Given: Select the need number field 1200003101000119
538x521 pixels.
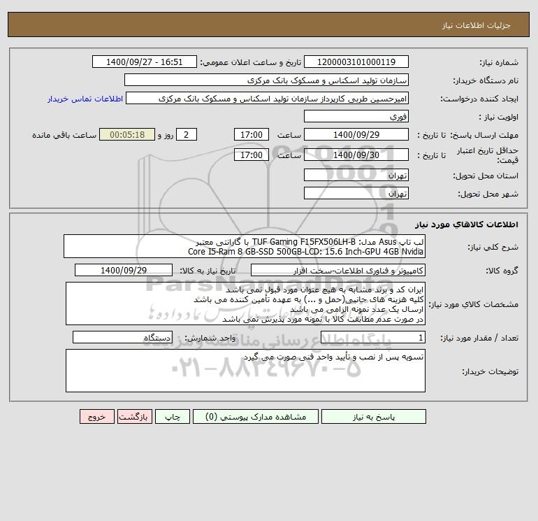Looking at the screenshot, I should click(356, 62).
